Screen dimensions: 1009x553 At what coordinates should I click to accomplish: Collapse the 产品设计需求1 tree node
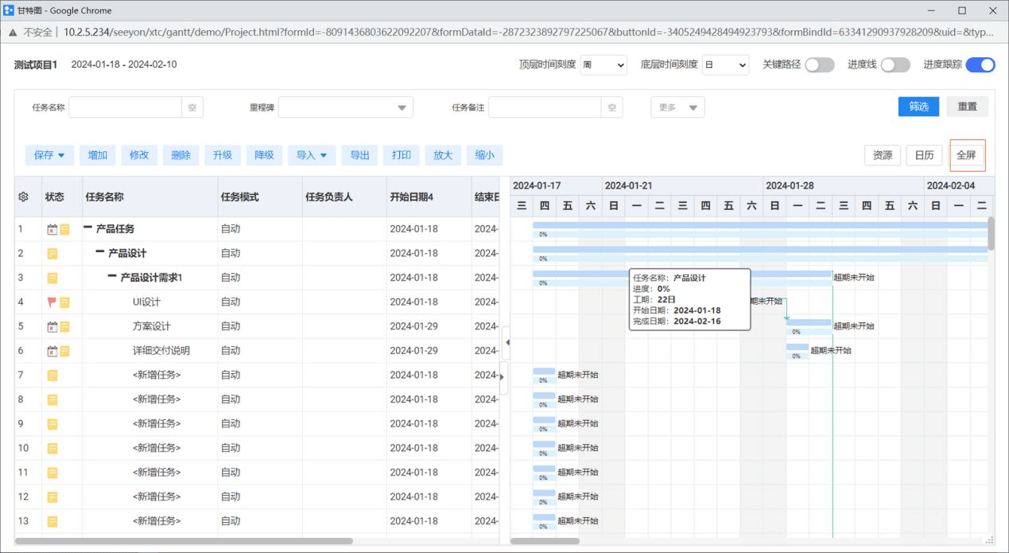(112, 277)
